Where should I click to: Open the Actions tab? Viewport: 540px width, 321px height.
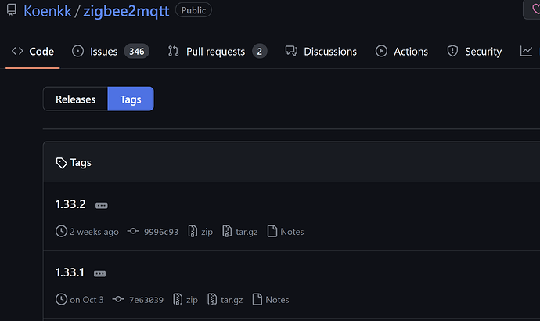pos(401,52)
